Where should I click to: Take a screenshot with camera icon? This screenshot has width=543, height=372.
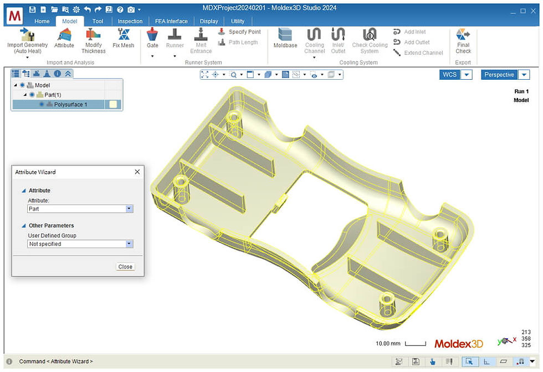pyautogui.click(x=131, y=9)
